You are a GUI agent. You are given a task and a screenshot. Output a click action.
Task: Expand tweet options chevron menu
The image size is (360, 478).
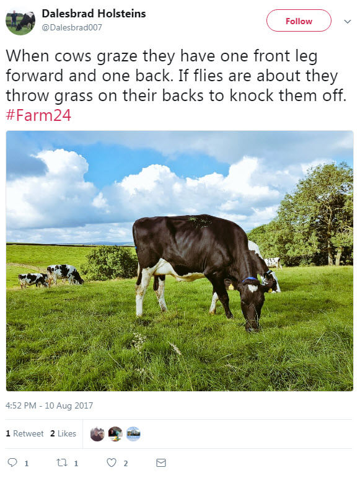click(x=348, y=21)
